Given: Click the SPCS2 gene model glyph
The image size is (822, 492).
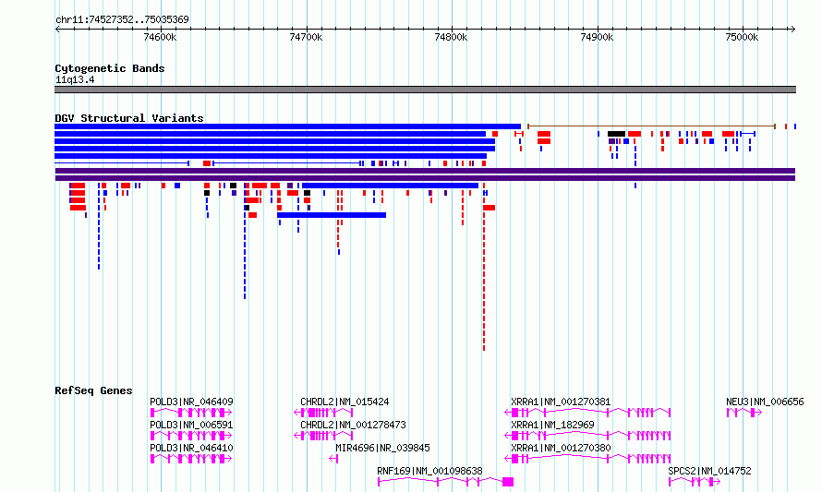Looking at the screenshot, I should click(695, 482).
